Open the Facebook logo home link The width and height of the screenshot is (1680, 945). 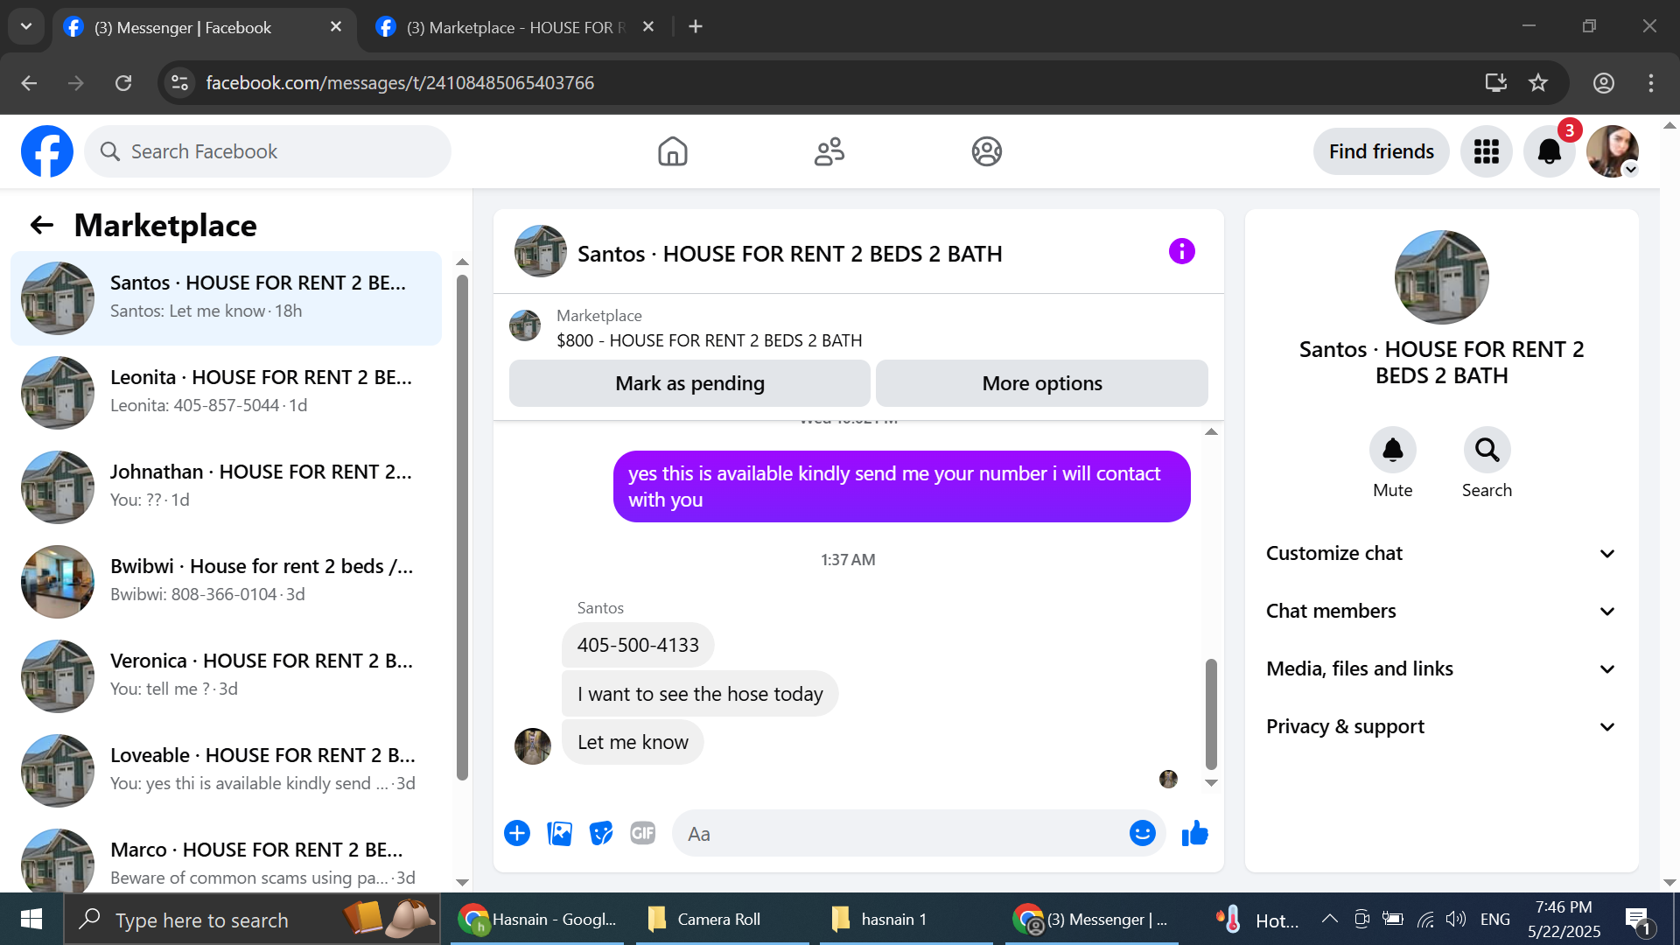(x=47, y=151)
